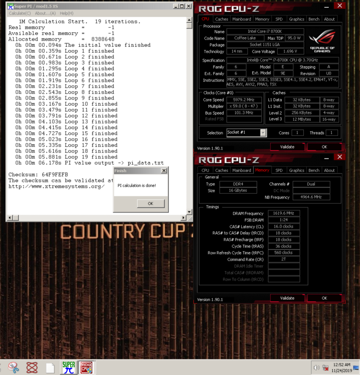Open the Calculate(C) menu in Super PI
This screenshot has width=360, height=375.
pyautogui.click(x=20, y=14)
